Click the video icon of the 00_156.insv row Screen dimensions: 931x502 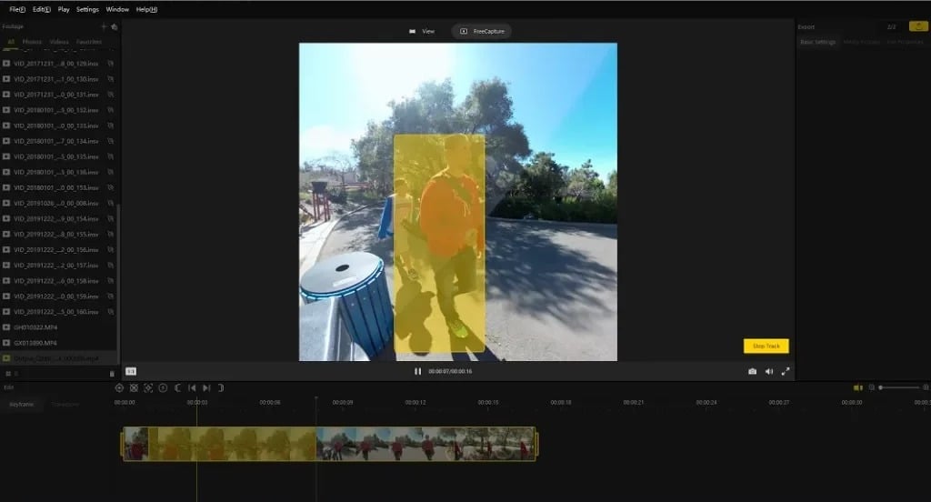click(x=6, y=249)
